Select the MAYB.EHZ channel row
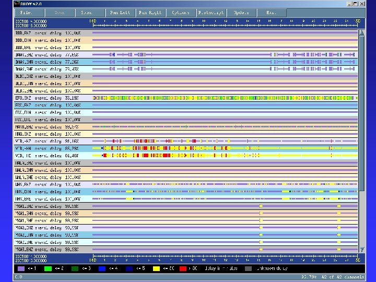This screenshot has width=376, height=282. (186, 127)
